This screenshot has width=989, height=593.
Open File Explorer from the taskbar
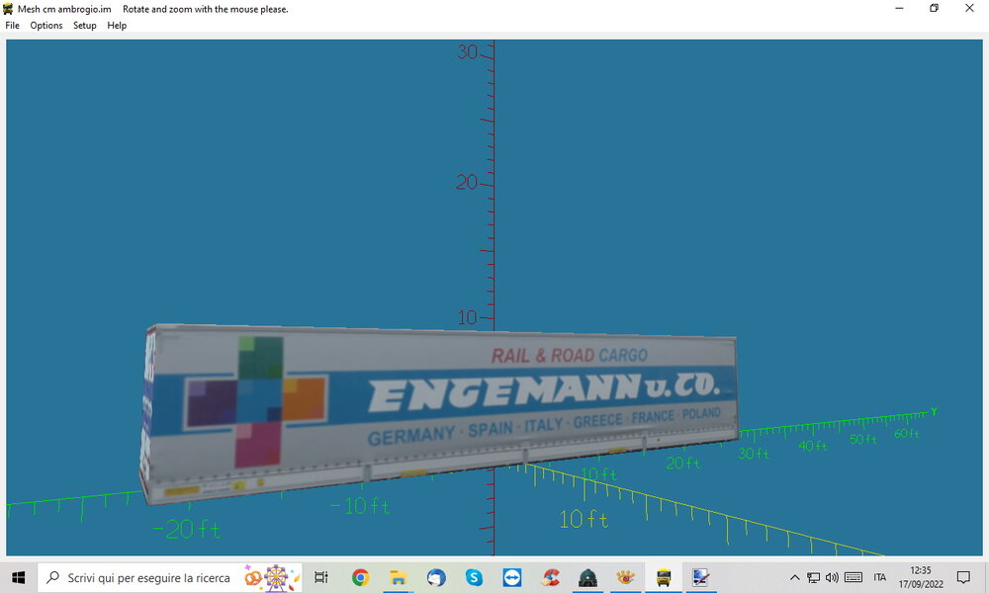pyautogui.click(x=398, y=577)
